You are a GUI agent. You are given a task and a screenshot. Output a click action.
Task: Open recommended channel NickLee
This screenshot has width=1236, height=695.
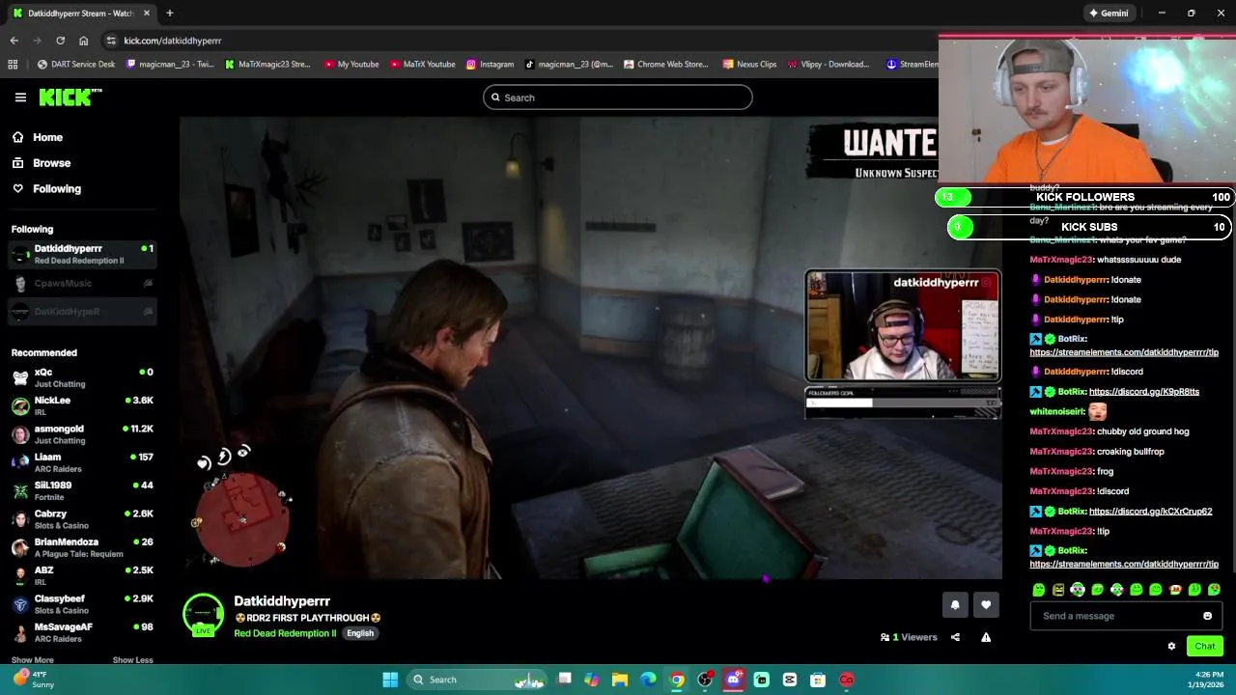pos(82,405)
